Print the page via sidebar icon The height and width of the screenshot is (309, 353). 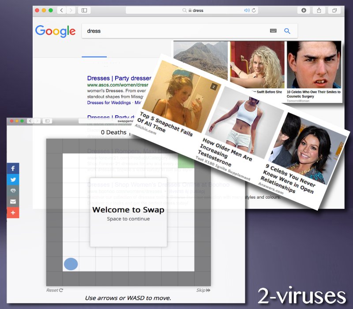[13, 191]
